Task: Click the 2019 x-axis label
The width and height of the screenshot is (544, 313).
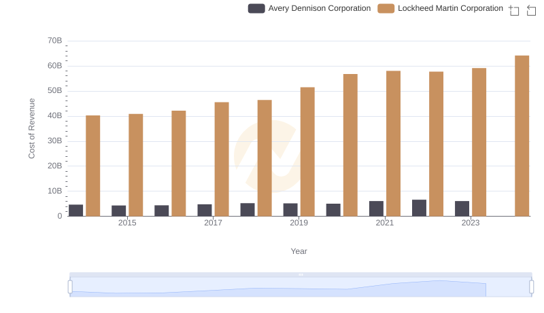Action: 299,223
